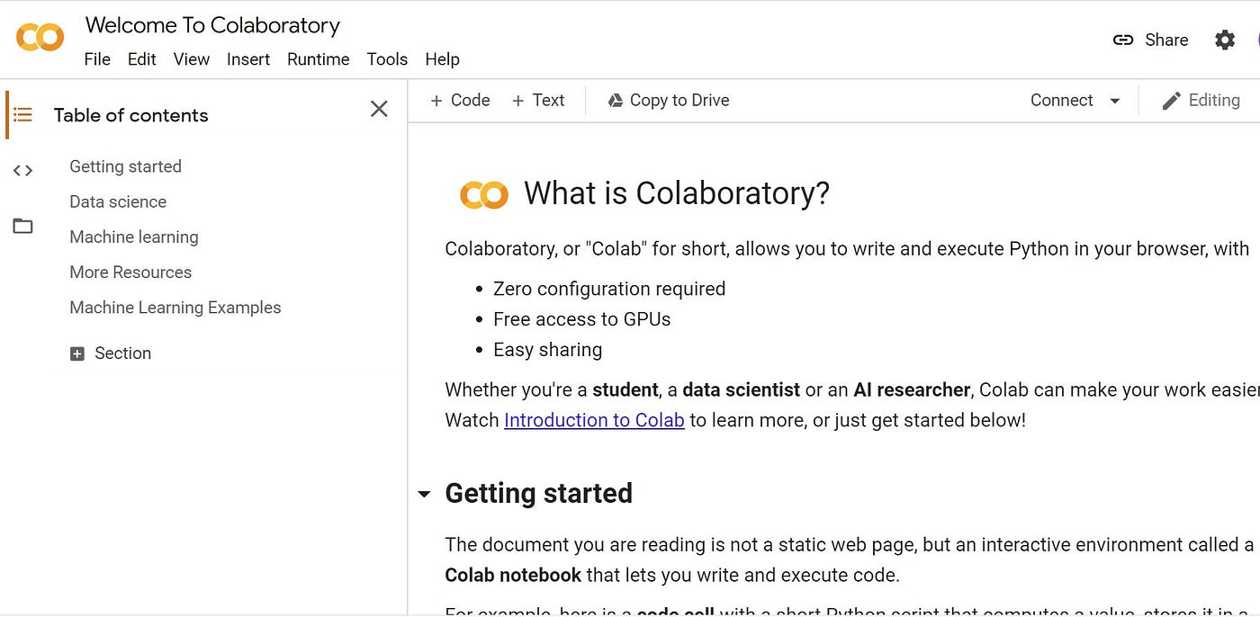Image resolution: width=1260 pixels, height=617 pixels.
Task: Open the File menu
Action: 97,59
